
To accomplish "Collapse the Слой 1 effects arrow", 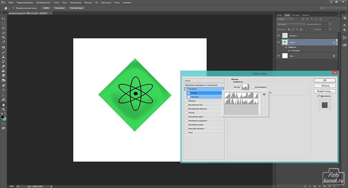I will click(x=337, y=42).
